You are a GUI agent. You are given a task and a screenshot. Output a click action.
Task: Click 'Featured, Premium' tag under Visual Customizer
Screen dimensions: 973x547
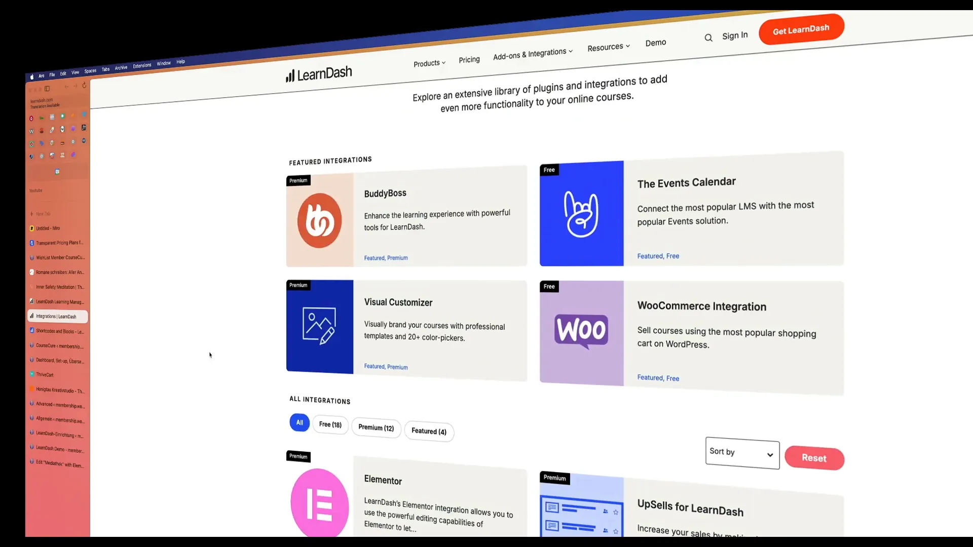tap(386, 367)
